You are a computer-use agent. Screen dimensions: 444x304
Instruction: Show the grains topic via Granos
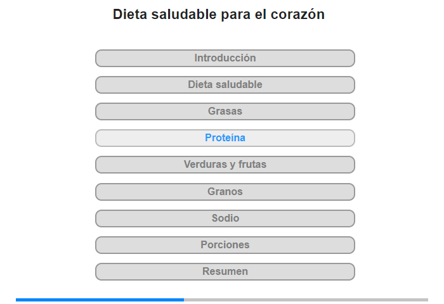point(225,192)
